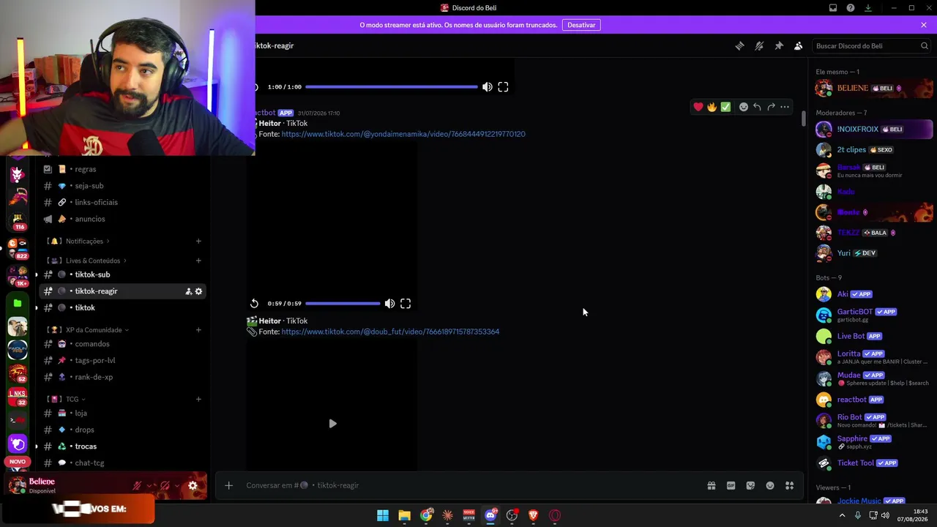Expand the Lives & Conteúdos category

92,261
